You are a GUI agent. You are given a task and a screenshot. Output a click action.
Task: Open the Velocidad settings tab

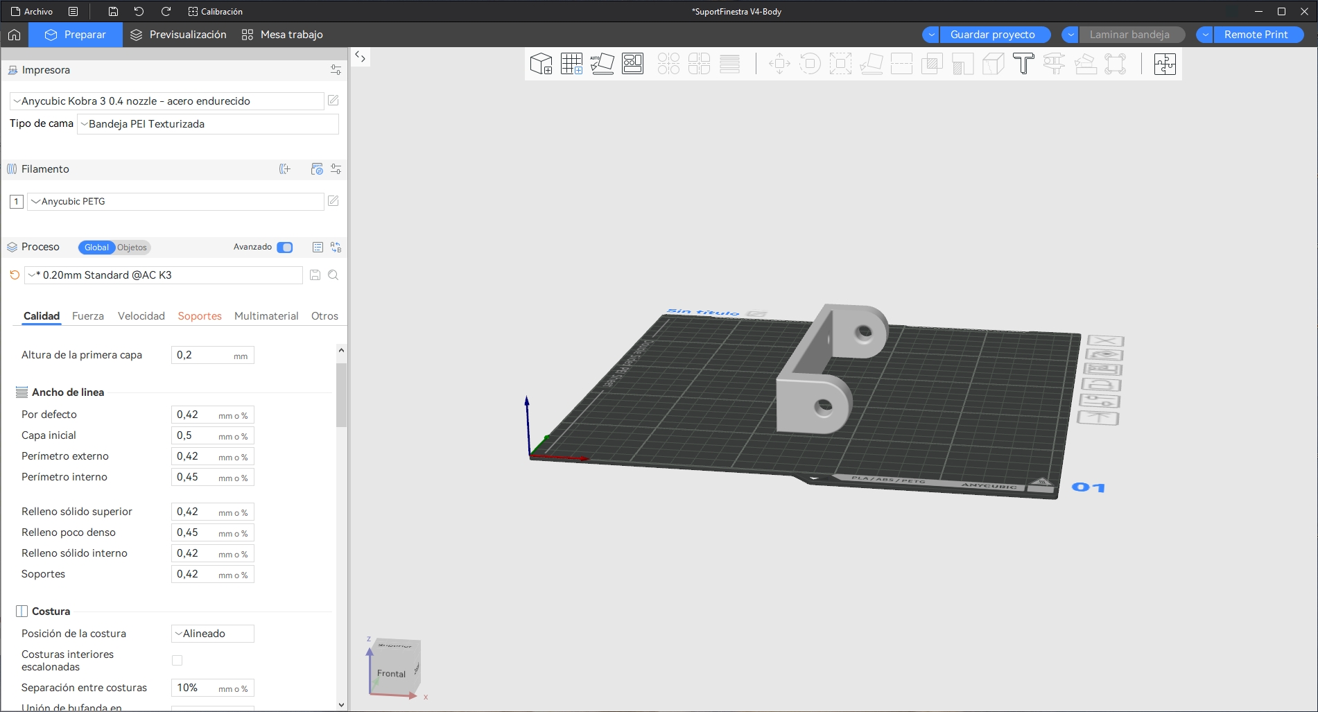[141, 316]
